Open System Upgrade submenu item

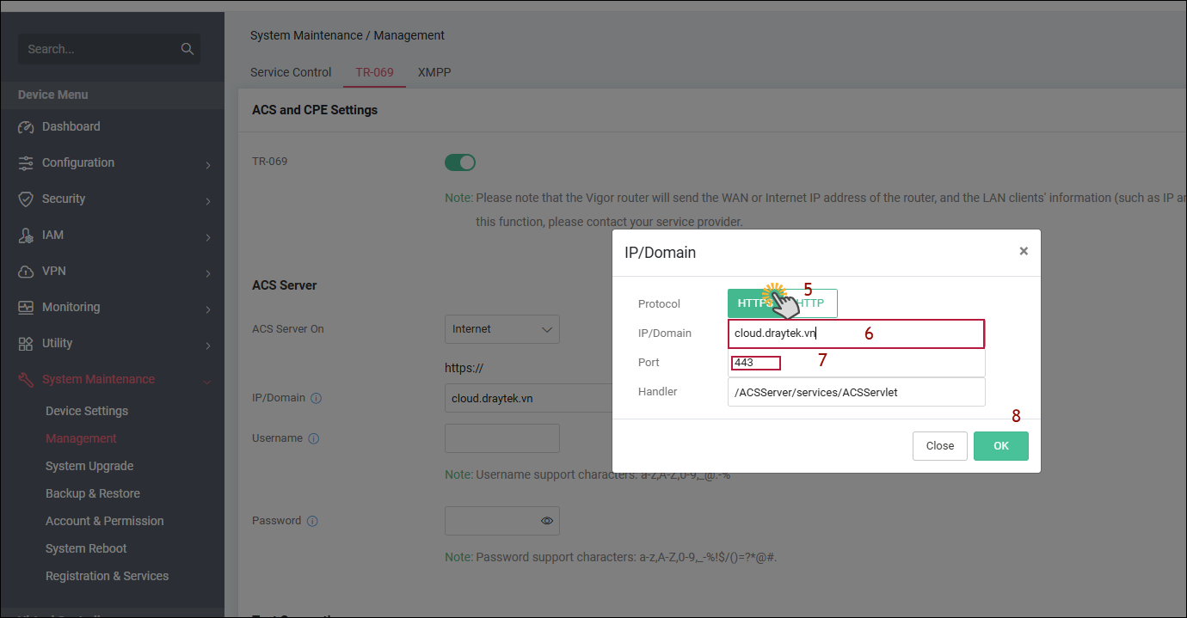(89, 466)
